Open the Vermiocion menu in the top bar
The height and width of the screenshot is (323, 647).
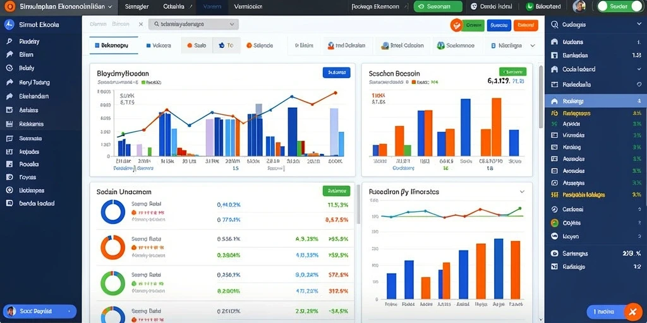tap(248, 6)
